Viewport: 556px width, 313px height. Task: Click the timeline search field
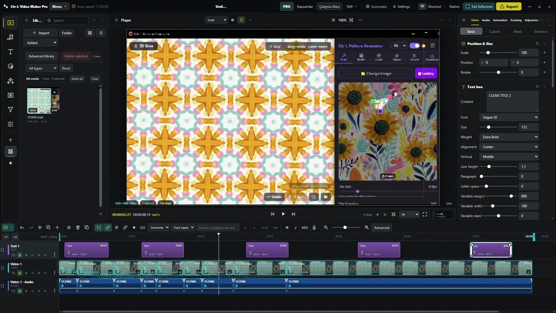(218, 228)
